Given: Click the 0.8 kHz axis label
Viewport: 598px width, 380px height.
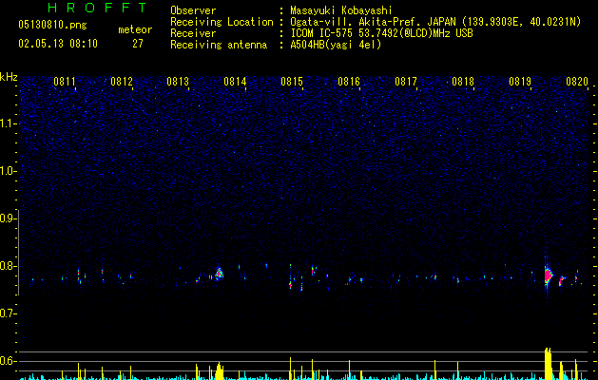Looking at the screenshot, I should click(x=8, y=266).
